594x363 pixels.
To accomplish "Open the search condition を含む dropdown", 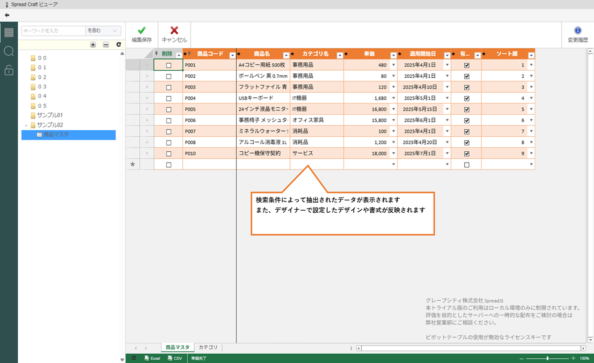I will (103, 31).
